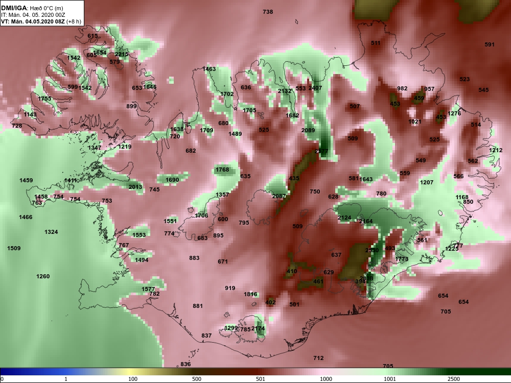511x383 pixels.
Task: Select the 'IT: Mán. 04. 05. 2020 00Z' line
Action: point(33,15)
